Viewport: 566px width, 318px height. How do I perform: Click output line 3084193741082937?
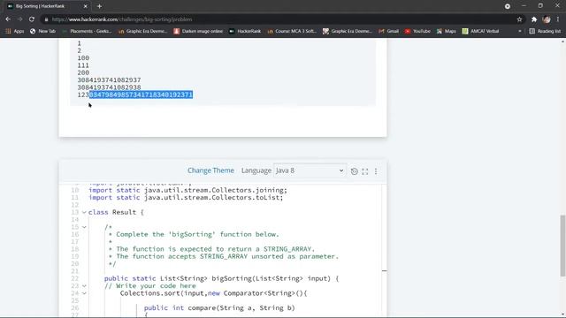[109, 80]
